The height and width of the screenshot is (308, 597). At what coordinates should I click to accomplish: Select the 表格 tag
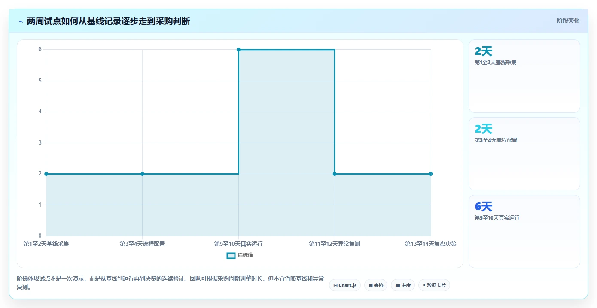(x=376, y=285)
